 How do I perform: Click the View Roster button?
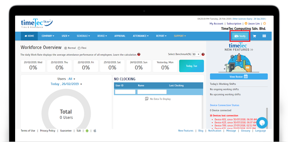[239, 77]
